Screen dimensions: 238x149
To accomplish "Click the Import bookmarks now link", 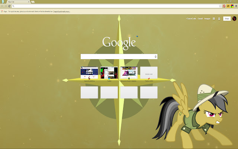I will (62, 12).
